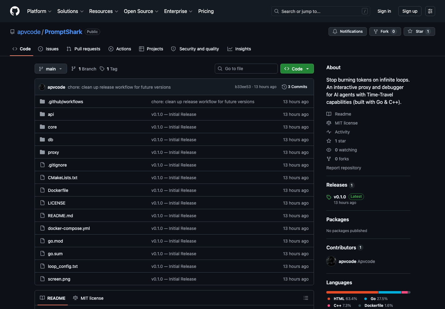The height and width of the screenshot is (309, 445).
Task: Open the Actions tab
Action: click(x=120, y=49)
